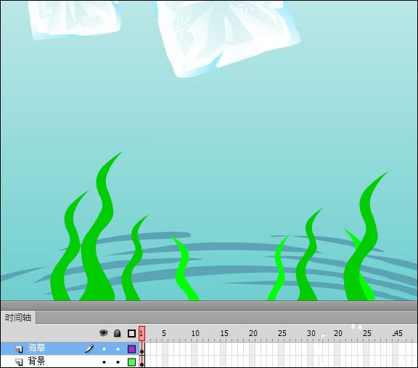Viewport: 418px width, 368px height.
Task: Click the show all layers as outlines icon
Action: click(131, 333)
